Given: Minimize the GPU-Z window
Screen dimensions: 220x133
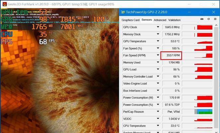Looking at the screenshot, I should pyautogui.click(x=189, y=12).
